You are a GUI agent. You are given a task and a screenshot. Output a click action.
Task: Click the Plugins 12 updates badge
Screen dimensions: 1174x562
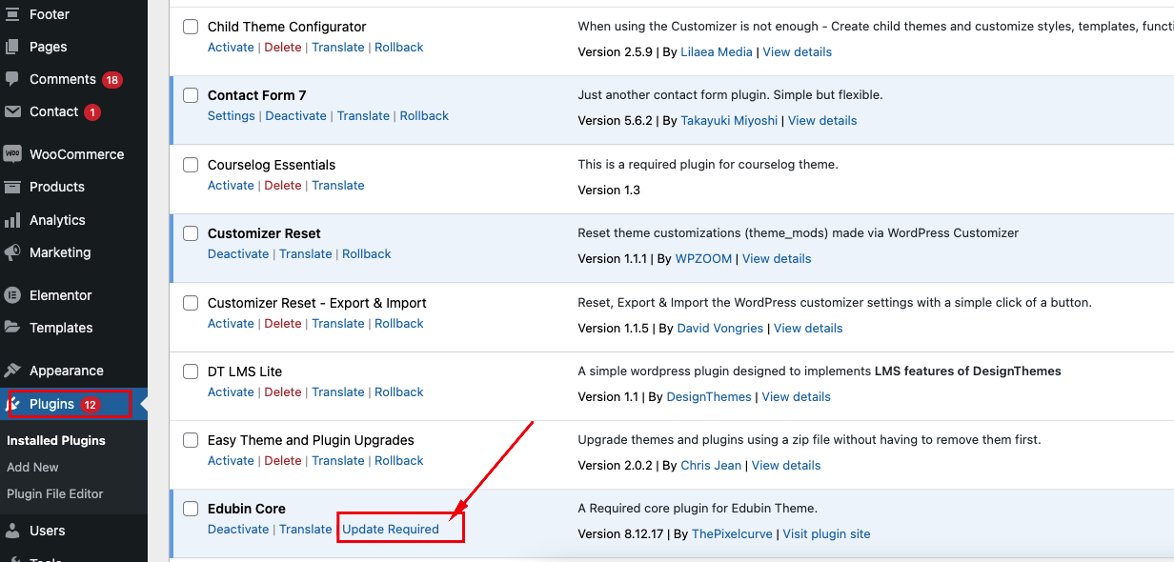click(x=91, y=404)
